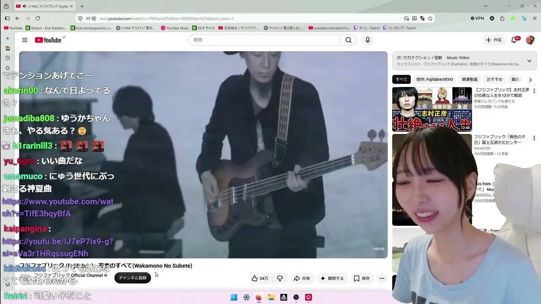Toggle the VPN button in toolbar
541x304 pixels.
pos(477,19)
